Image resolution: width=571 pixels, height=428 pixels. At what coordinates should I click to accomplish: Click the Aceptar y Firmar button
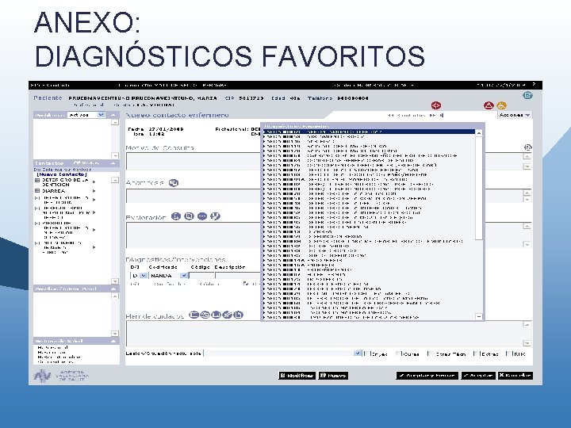point(427,375)
